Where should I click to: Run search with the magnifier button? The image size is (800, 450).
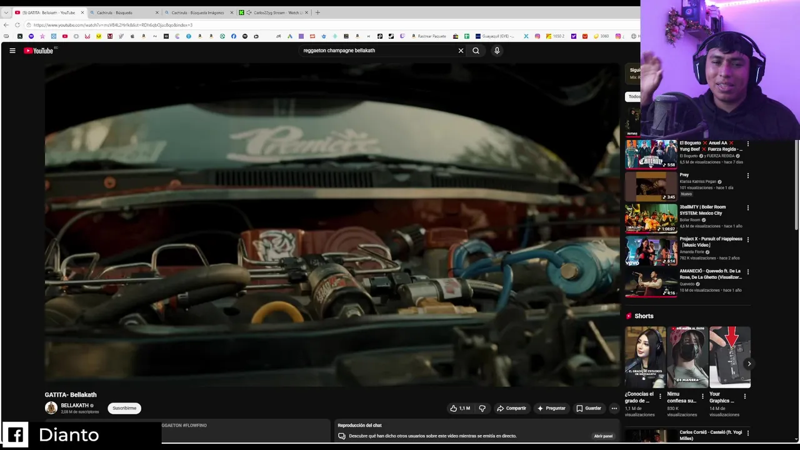tap(476, 51)
